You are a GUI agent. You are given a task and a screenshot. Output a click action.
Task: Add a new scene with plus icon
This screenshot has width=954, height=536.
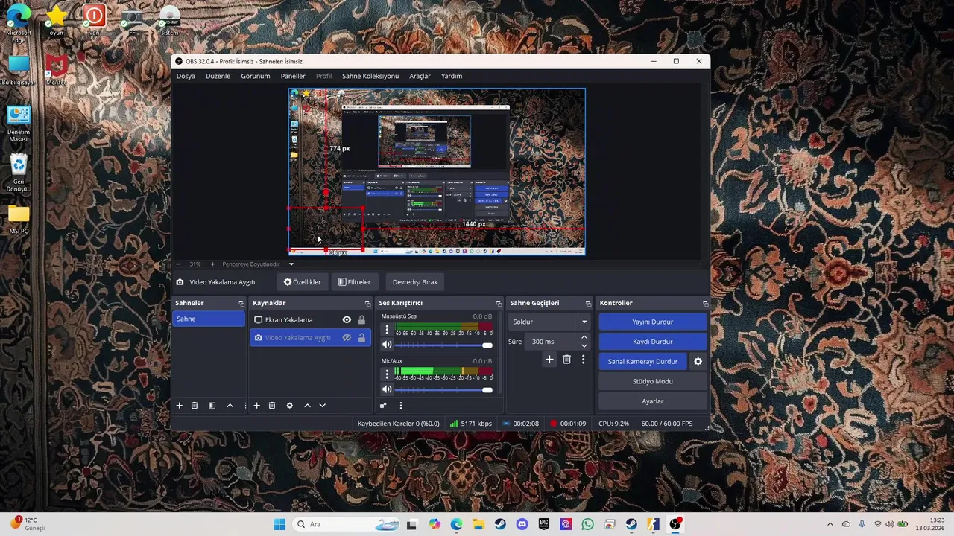click(x=179, y=406)
